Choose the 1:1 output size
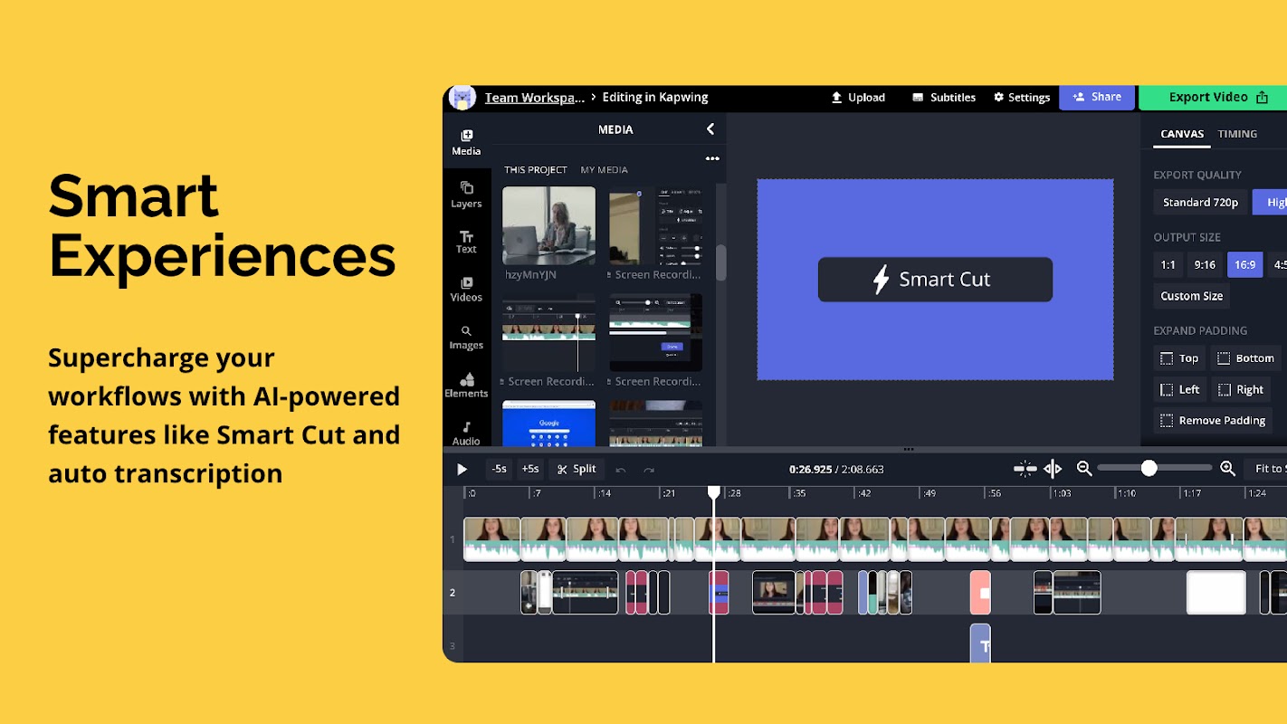The height and width of the screenshot is (724, 1287). (1168, 265)
